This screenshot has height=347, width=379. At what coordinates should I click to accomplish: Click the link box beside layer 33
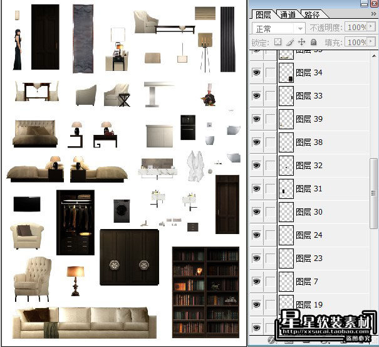coord(270,95)
